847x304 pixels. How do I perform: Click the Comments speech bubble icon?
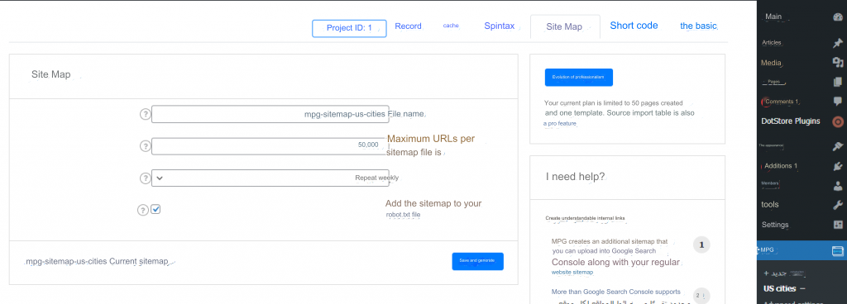[837, 102]
